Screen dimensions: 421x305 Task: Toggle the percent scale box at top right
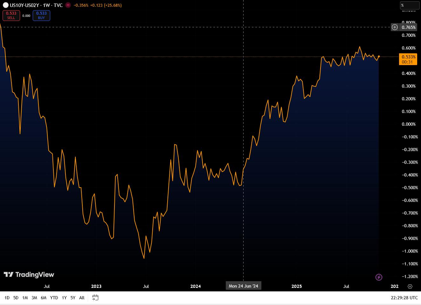[x=410, y=5]
